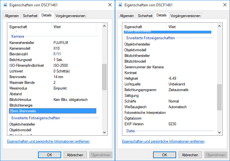Image resolution: width=230 pixels, height=161 pixels.
Task: Select the EXIF-Version row
Action: [x=168, y=124]
